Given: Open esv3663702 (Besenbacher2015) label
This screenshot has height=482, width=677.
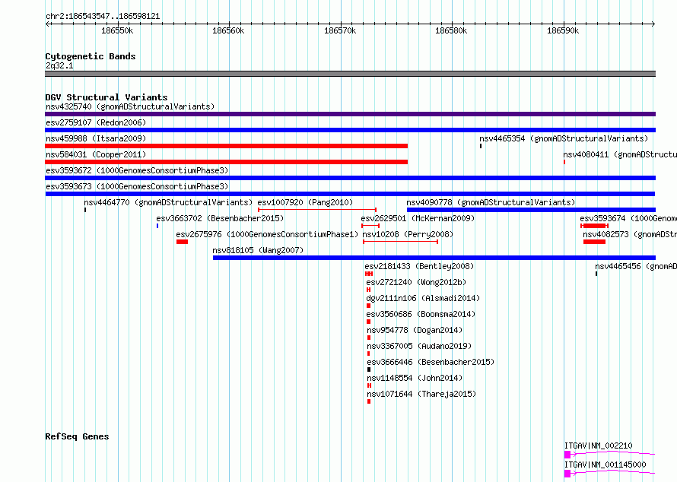Looking at the screenshot, I should 220,218.
